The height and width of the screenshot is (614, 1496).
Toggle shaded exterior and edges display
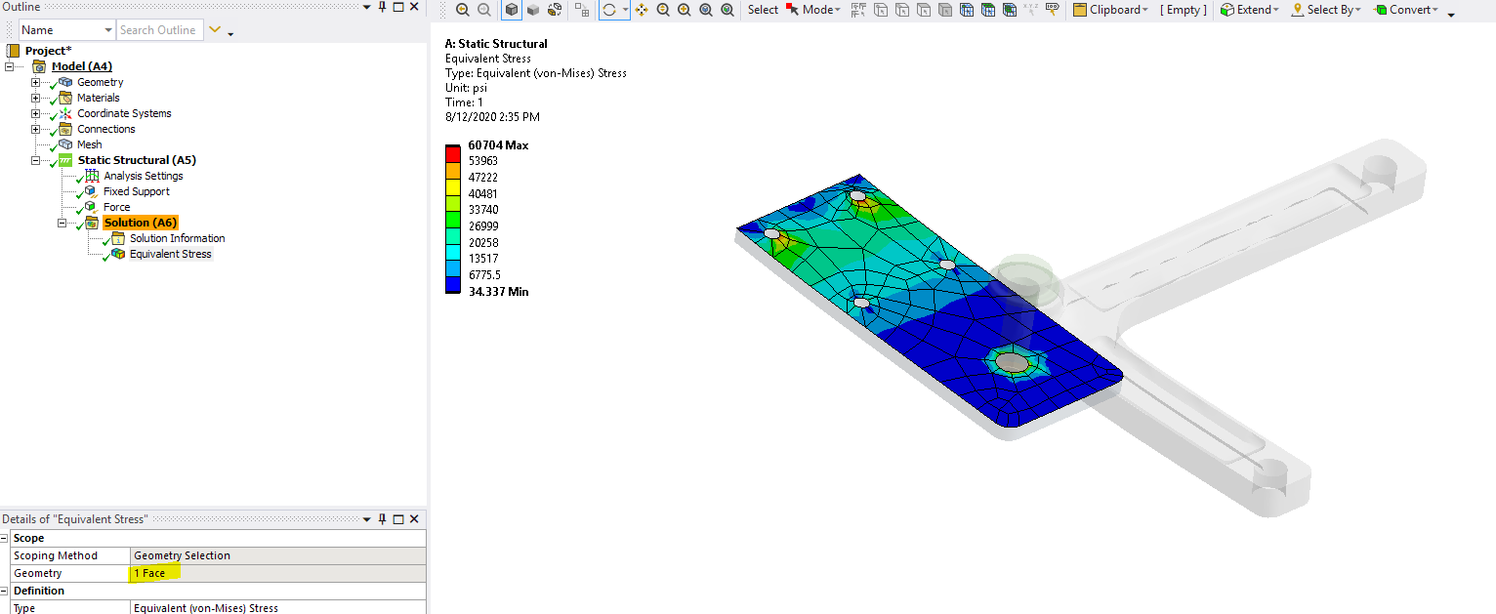coord(512,10)
